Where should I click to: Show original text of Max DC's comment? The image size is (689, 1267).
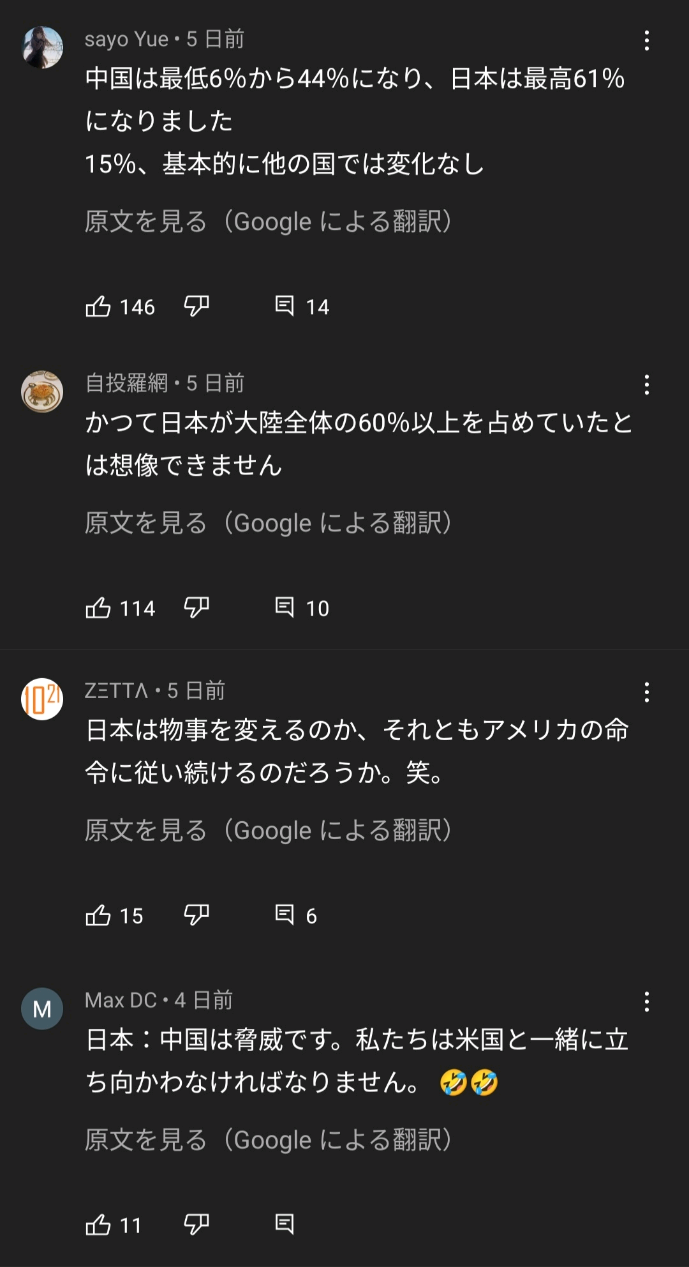point(269,1140)
